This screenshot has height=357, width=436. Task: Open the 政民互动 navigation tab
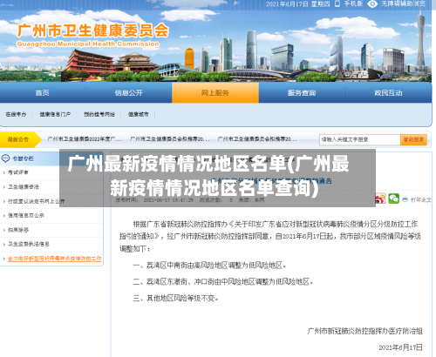(x=388, y=92)
